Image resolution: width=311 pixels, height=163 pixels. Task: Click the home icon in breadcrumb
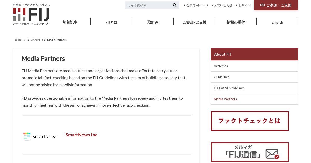pyautogui.click(x=16, y=40)
